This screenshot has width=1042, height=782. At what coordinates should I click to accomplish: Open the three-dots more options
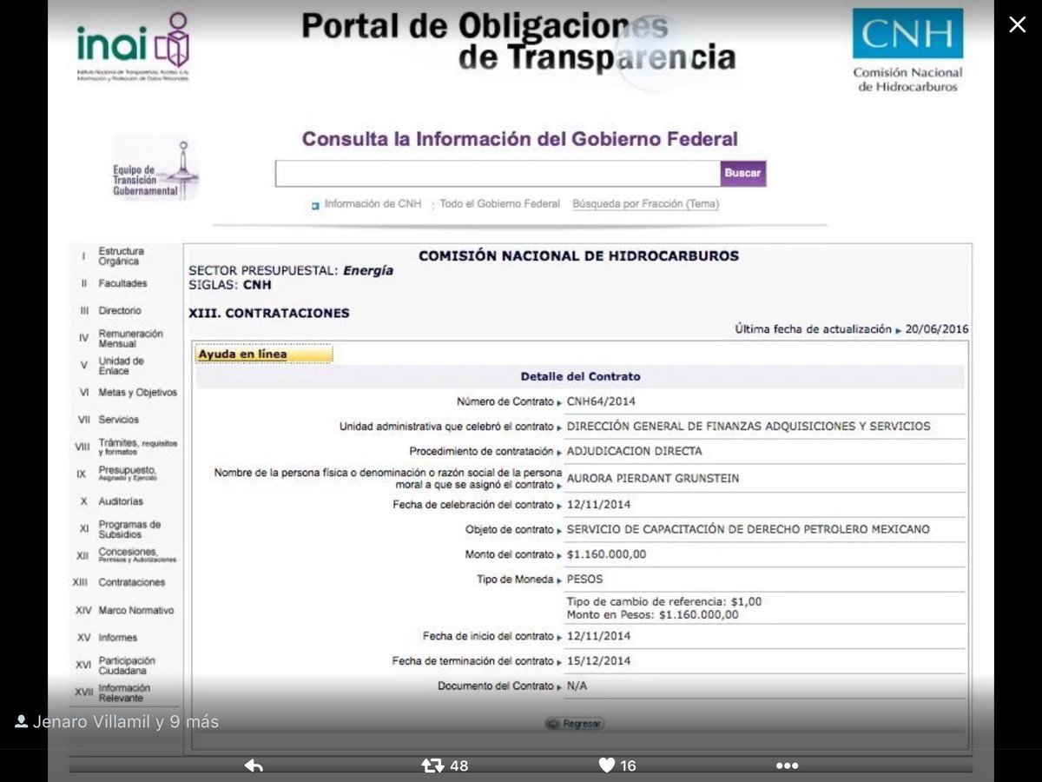click(787, 765)
